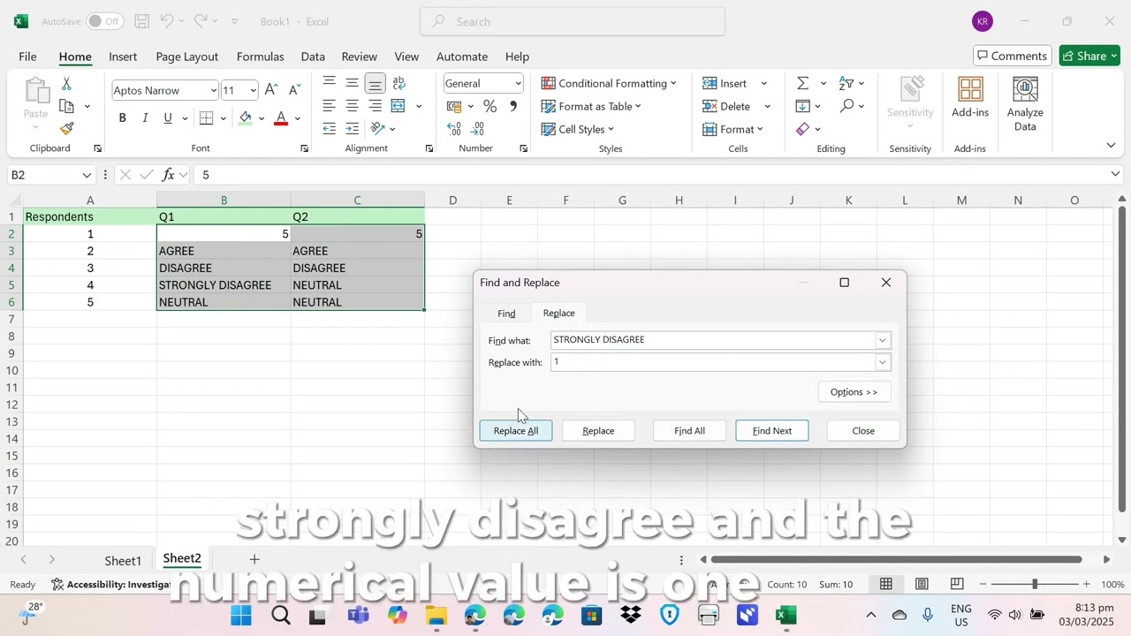Collapse the ribbon with chevron
The image size is (1131, 636).
tap(1111, 145)
